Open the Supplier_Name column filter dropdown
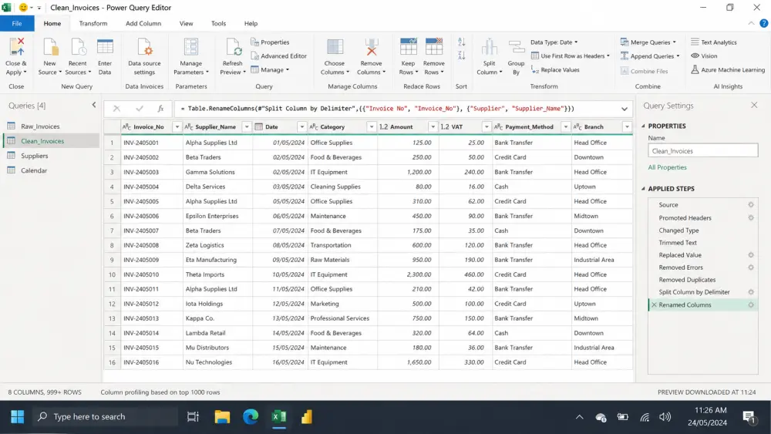Viewport: 771px width, 434px height. tap(247, 127)
